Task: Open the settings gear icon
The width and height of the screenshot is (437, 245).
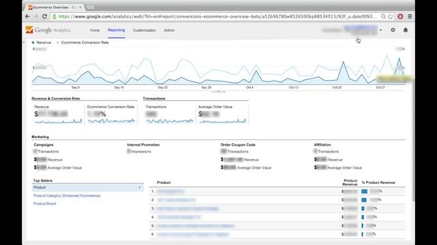Action: (393, 30)
